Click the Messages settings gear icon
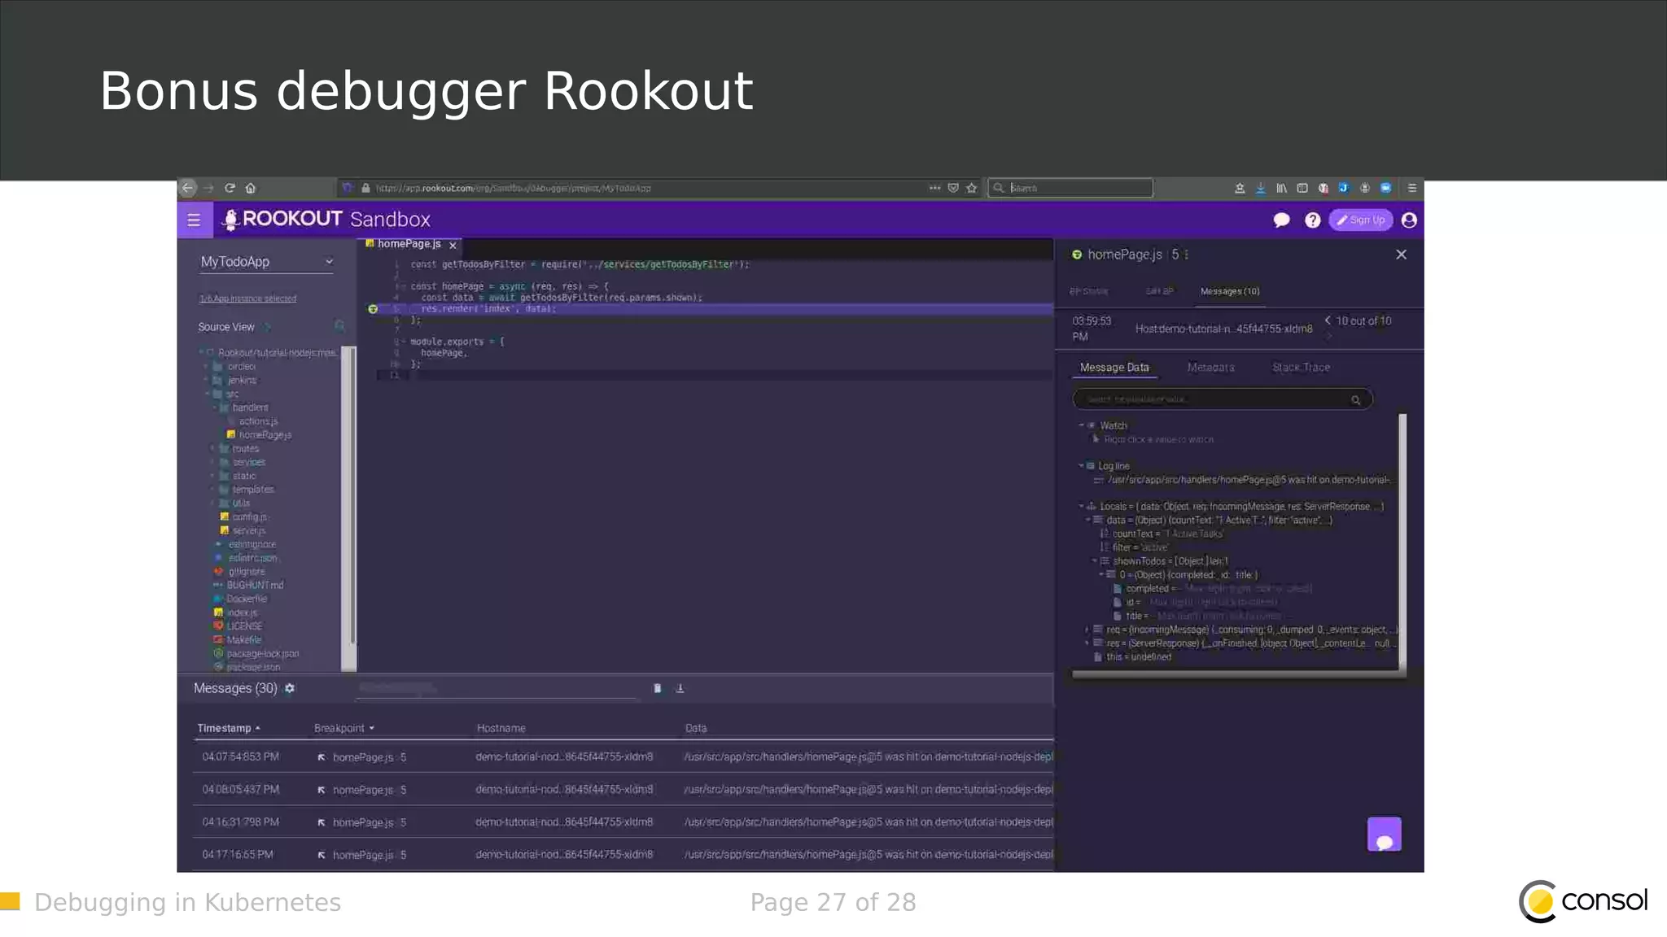 click(x=290, y=688)
